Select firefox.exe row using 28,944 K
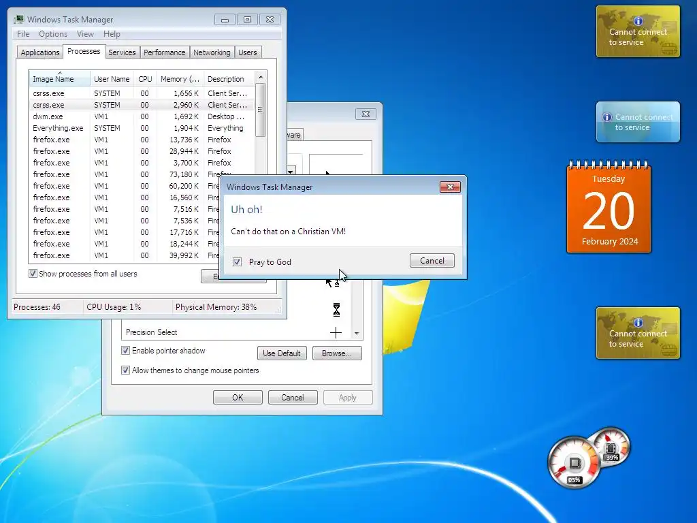Viewport: 697px width, 523px height. coord(142,151)
